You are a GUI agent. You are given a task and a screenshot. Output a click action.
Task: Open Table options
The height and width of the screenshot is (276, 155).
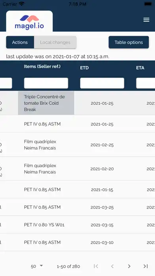point(129,42)
